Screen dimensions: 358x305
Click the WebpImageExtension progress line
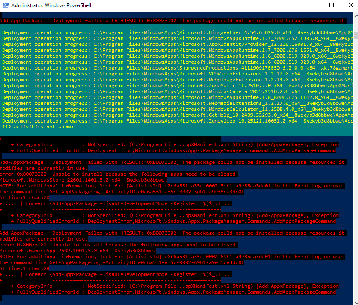coord(178,80)
